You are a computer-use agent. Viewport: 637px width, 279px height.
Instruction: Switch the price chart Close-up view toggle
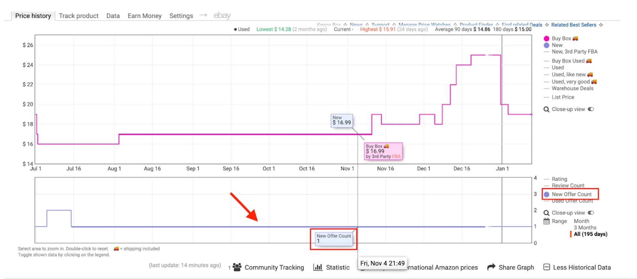[591, 109]
